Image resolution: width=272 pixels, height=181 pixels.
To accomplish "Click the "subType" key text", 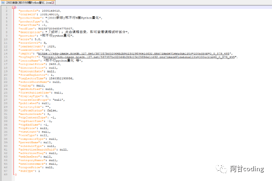I will tap(26, 171).
